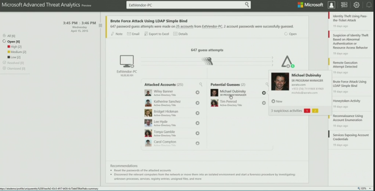Click the health center icon beside profile

(344, 5)
